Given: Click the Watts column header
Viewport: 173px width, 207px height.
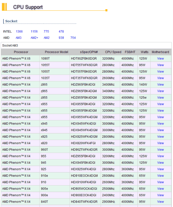Looking at the screenshot, I should point(144,52).
